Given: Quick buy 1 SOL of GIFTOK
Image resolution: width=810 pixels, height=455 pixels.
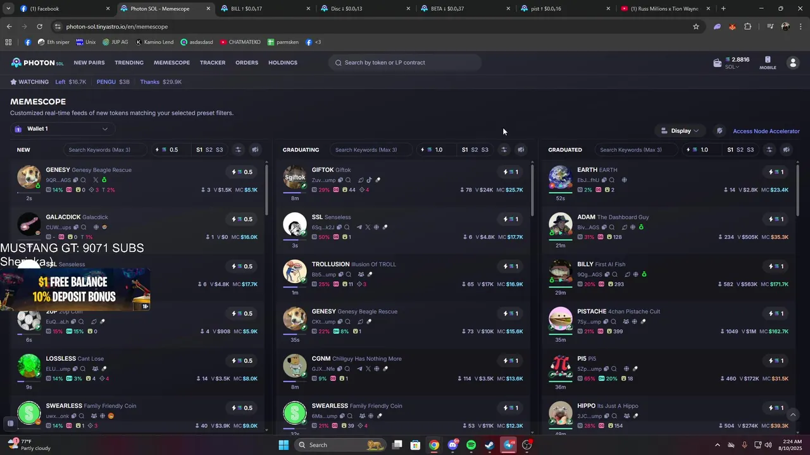Looking at the screenshot, I should click(x=511, y=172).
